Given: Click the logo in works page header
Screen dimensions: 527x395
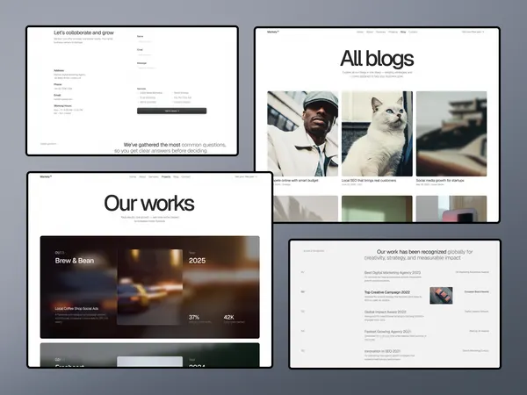Looking at the screenshot, I should (x=46, y=176).
